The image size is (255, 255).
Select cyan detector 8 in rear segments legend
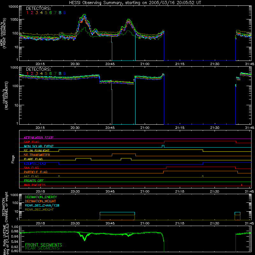point(60,74)
